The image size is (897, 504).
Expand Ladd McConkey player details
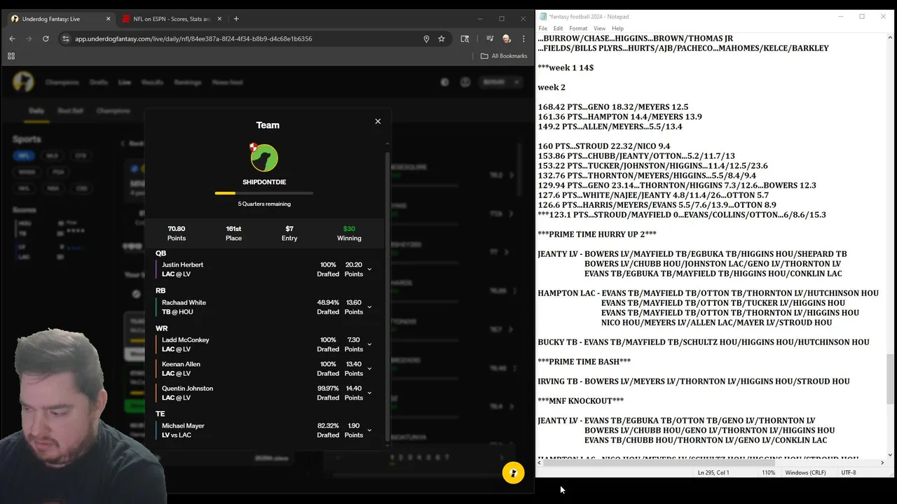[369, 344]
